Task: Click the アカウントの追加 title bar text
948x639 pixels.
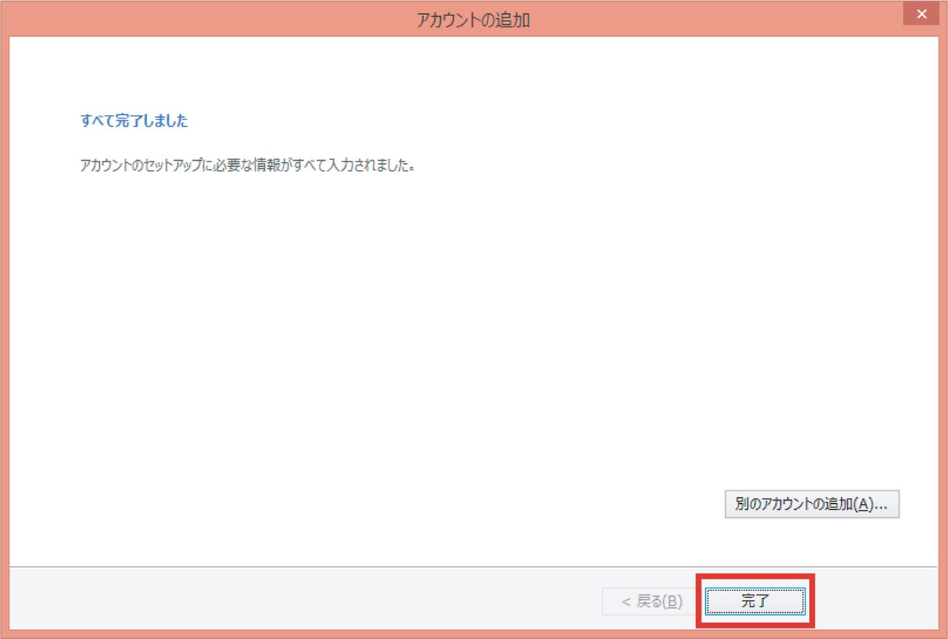Action: coord(473,20)
